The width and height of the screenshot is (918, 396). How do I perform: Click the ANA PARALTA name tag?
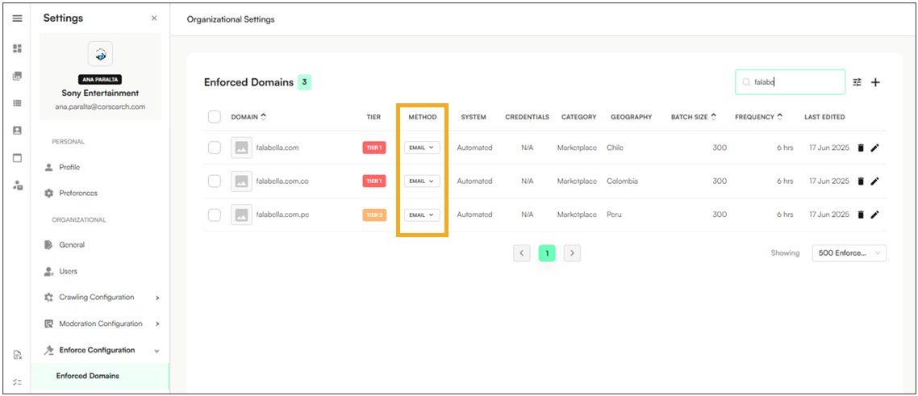[100, 80]
